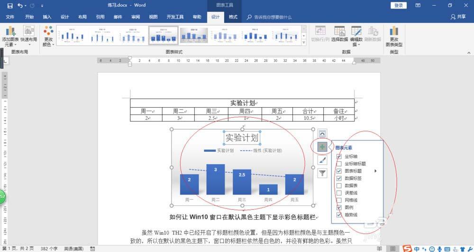This screenshot has height=252, width=474.
Task: Choose the currently highlighted fourth chart style
Action: (163, 36)
